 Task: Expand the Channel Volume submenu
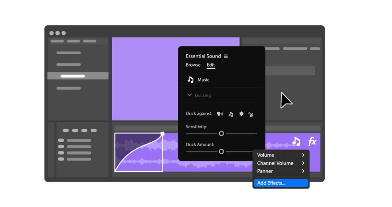(280, 163)
